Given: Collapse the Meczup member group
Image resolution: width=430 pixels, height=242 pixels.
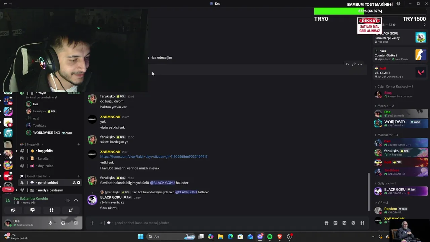Looking at the screenshot, I should (x=384, y=106).
